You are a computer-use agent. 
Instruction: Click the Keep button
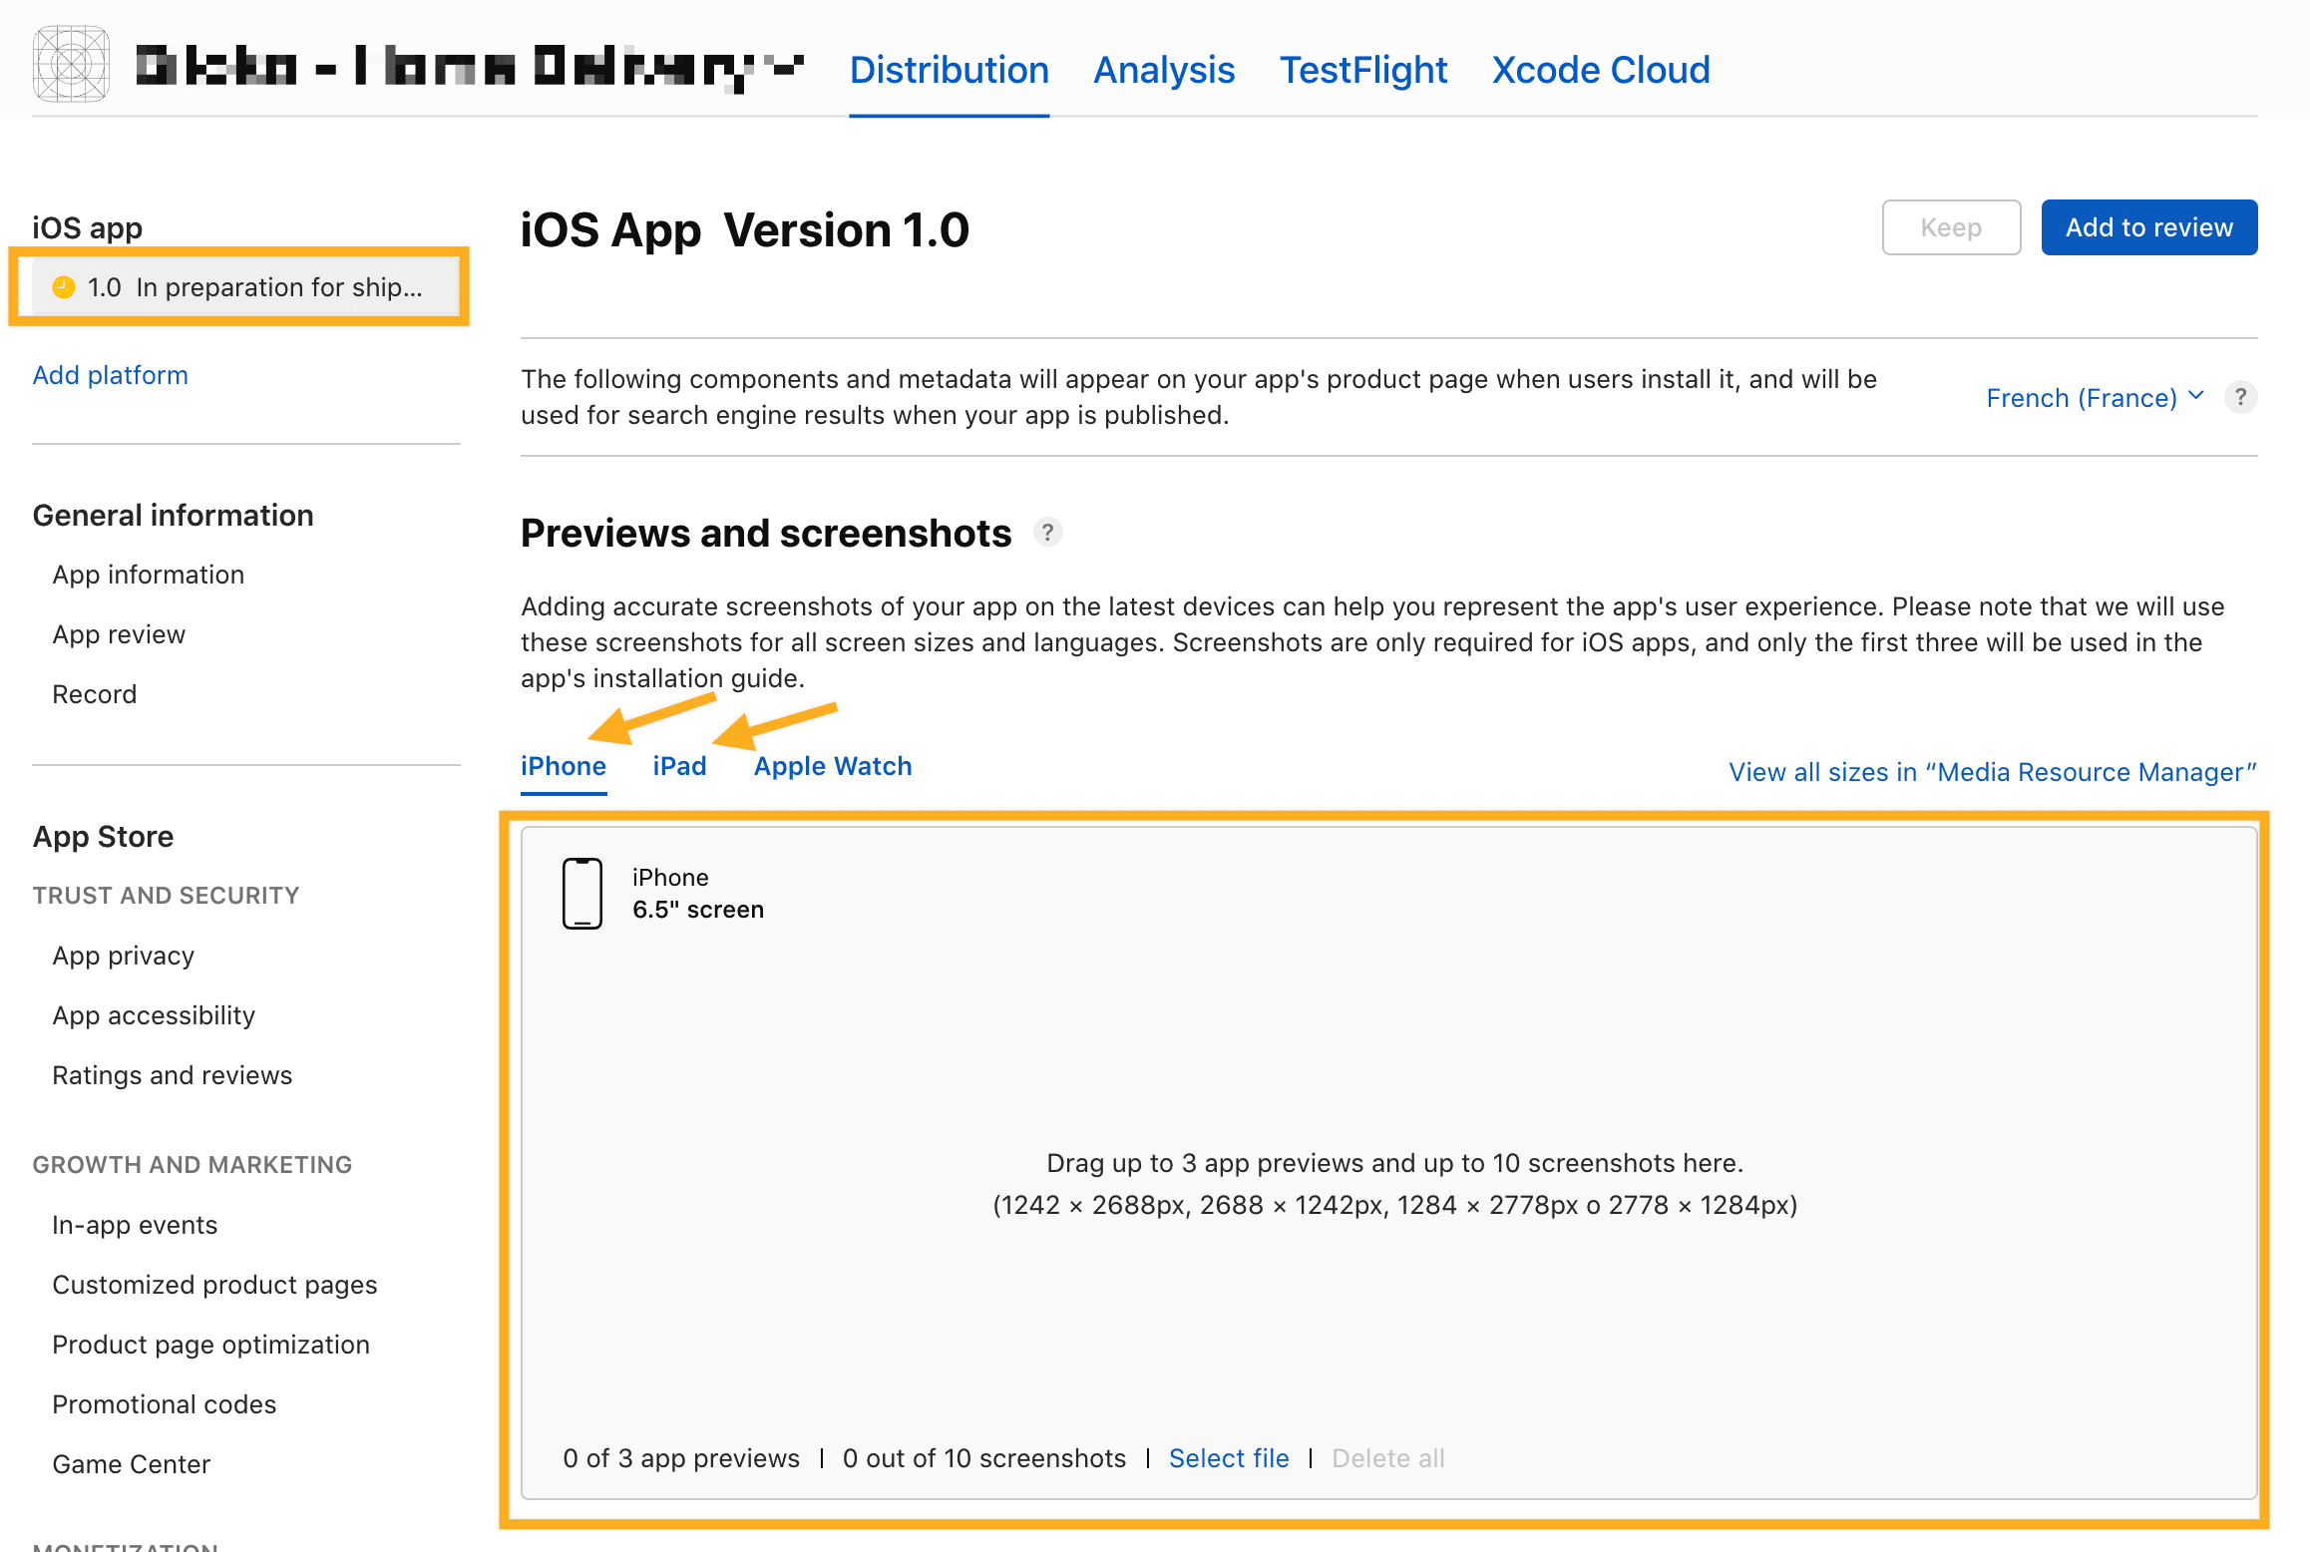pos(1951,227)
